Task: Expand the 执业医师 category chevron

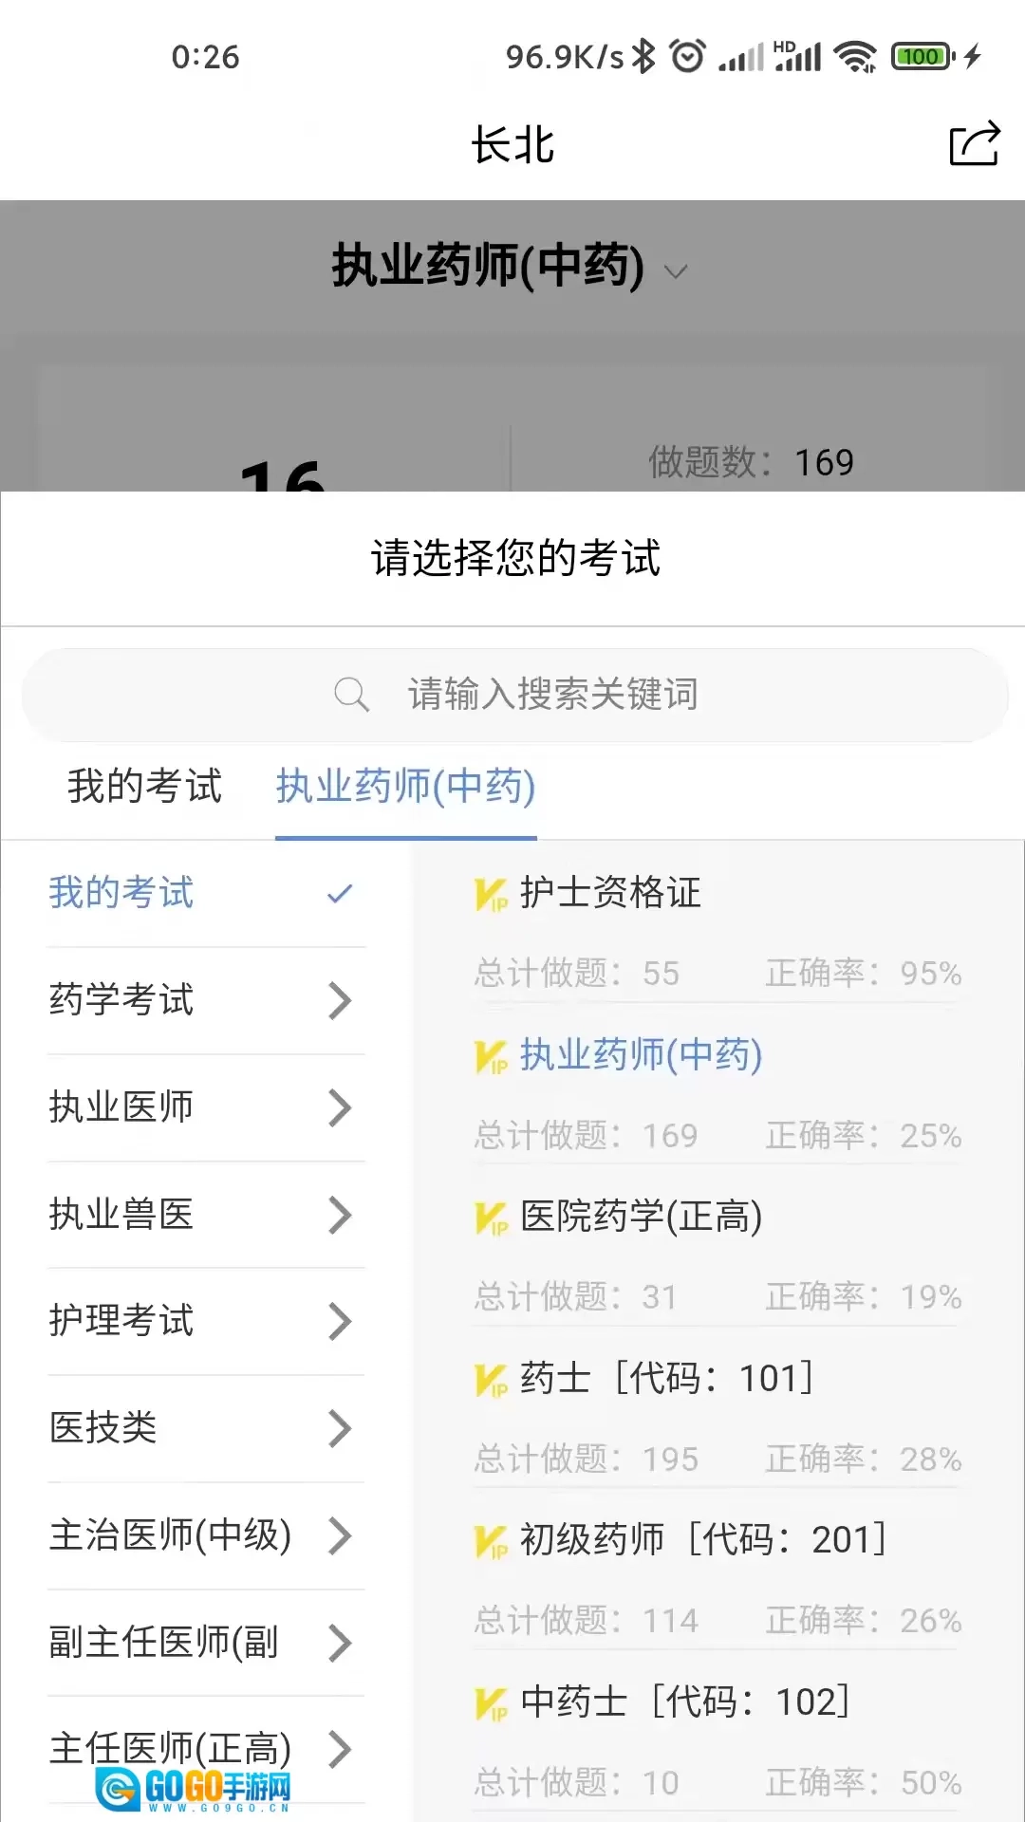Action: [x=340, y=1107]
